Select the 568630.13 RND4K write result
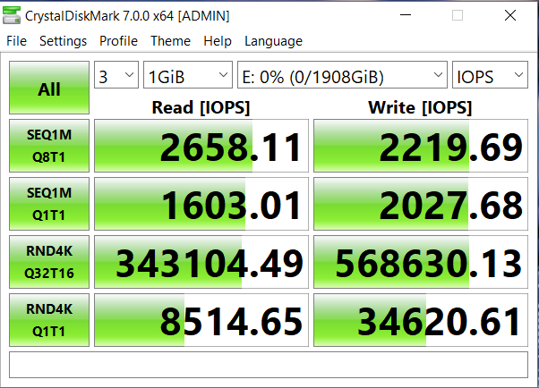The width and height of the screenshot is (539, 388). pyautogui.click(x=421, y=262)
